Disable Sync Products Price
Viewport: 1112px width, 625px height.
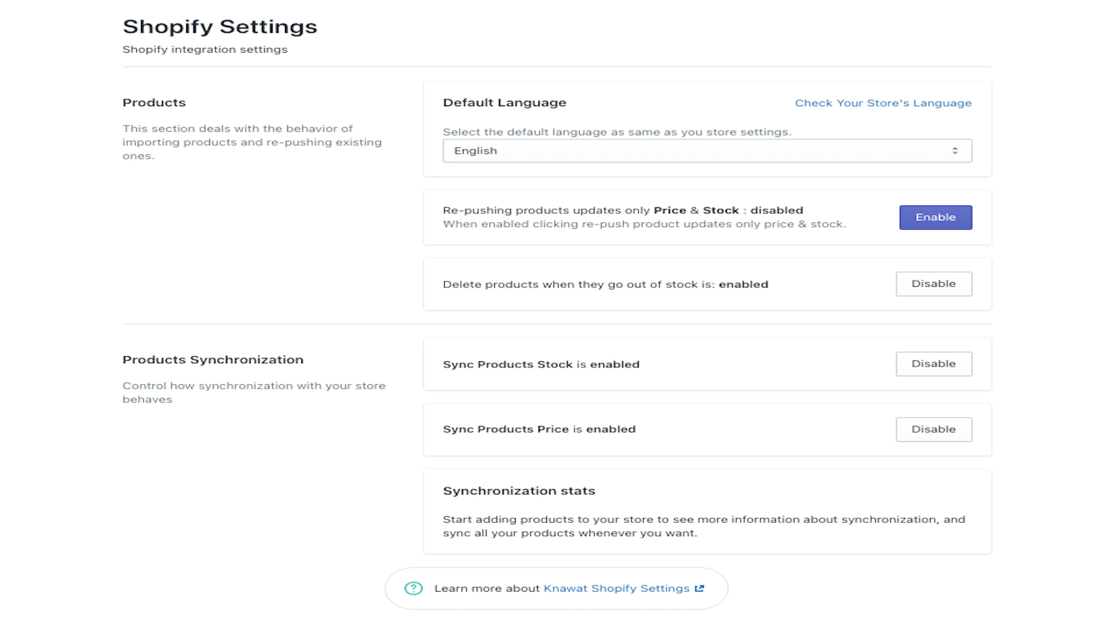click(x=933, y=429)
